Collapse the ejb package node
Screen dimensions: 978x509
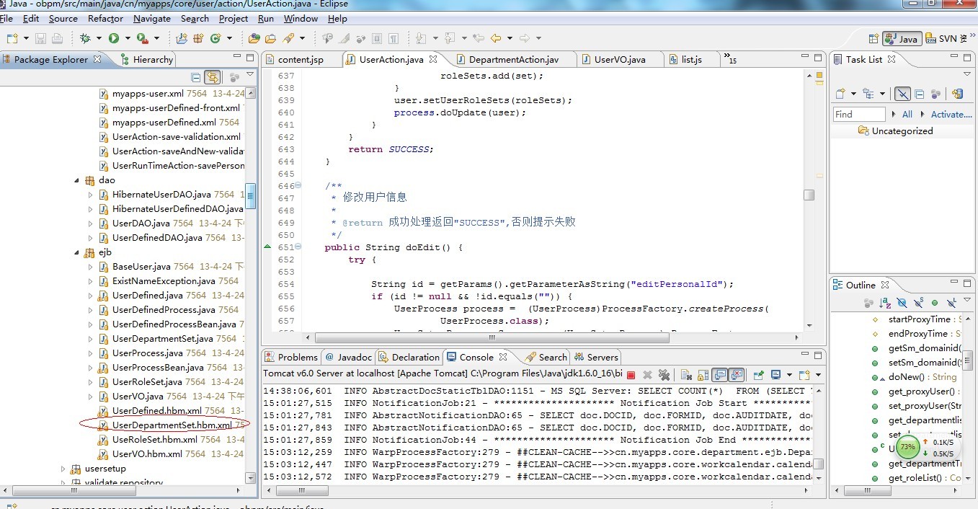pyautogui.click(x=77, y=252)
